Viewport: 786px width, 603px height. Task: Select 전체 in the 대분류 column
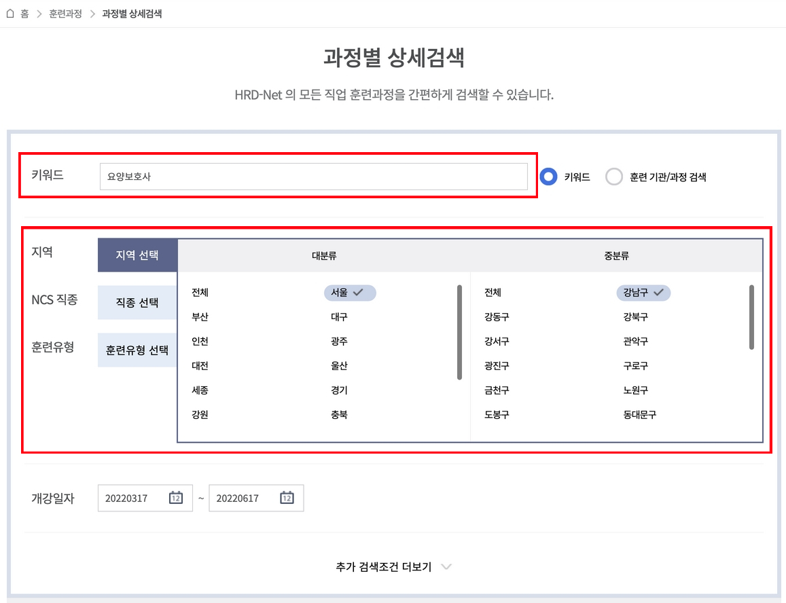pyautogui.click(x=200, y=293)
